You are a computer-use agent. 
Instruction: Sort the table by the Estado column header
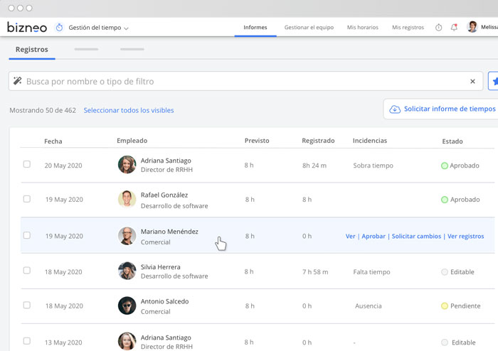[x=452, y=141]
